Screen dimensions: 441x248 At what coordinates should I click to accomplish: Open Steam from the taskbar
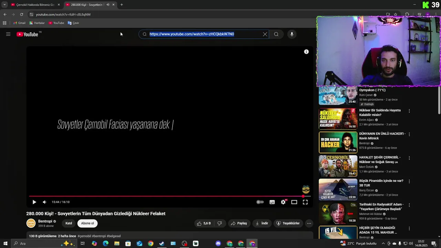click(x=162, y=244)
